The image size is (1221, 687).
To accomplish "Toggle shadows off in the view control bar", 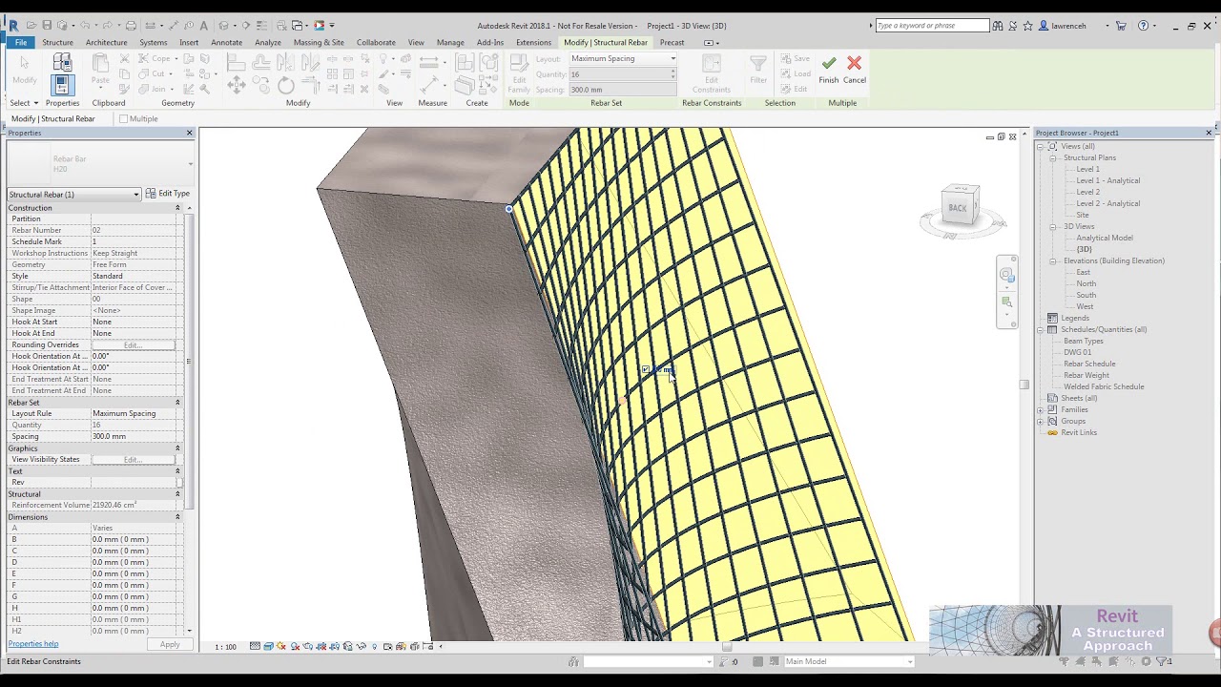I will click(x=295, y=645).
